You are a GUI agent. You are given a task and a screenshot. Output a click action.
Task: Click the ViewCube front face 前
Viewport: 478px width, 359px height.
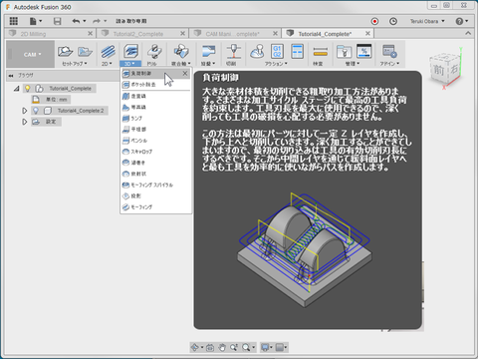438,70
